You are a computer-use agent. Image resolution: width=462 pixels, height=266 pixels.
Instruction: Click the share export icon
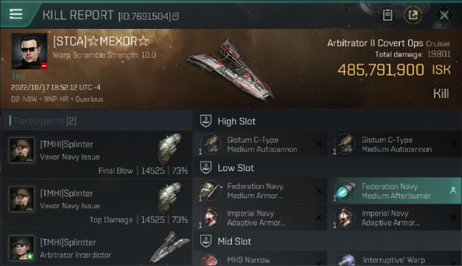click(413, 15)
